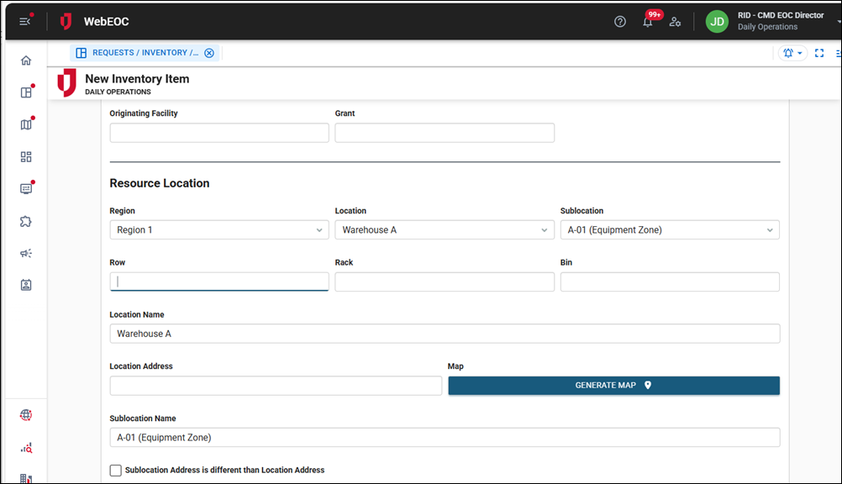Open the user settings icon

click(675, 22)
